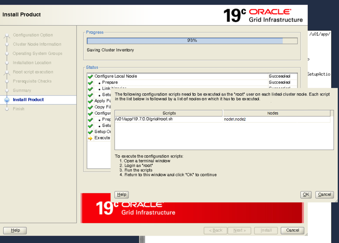The height and width of the screenshot is (243, 339).
Task: Open Help in the scripts dialog
Action: (121, 194)
